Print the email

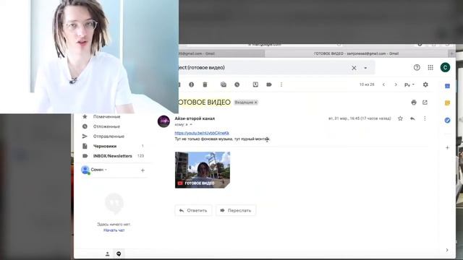[414, 103]
